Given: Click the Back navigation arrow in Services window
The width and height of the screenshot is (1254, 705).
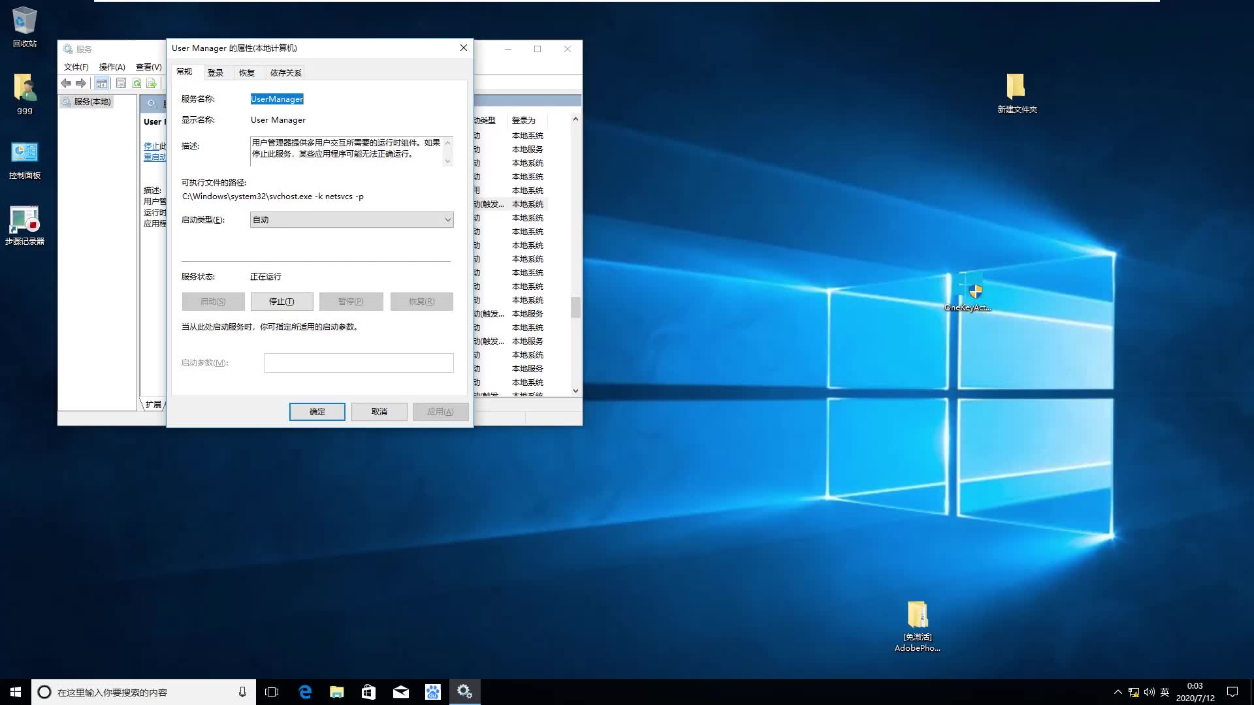Looking at the screenshot, I should 65,84.
